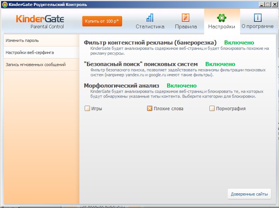Switch to the Статистика tab label
This screenshot has width=279, height=208.
pos(150,27)
